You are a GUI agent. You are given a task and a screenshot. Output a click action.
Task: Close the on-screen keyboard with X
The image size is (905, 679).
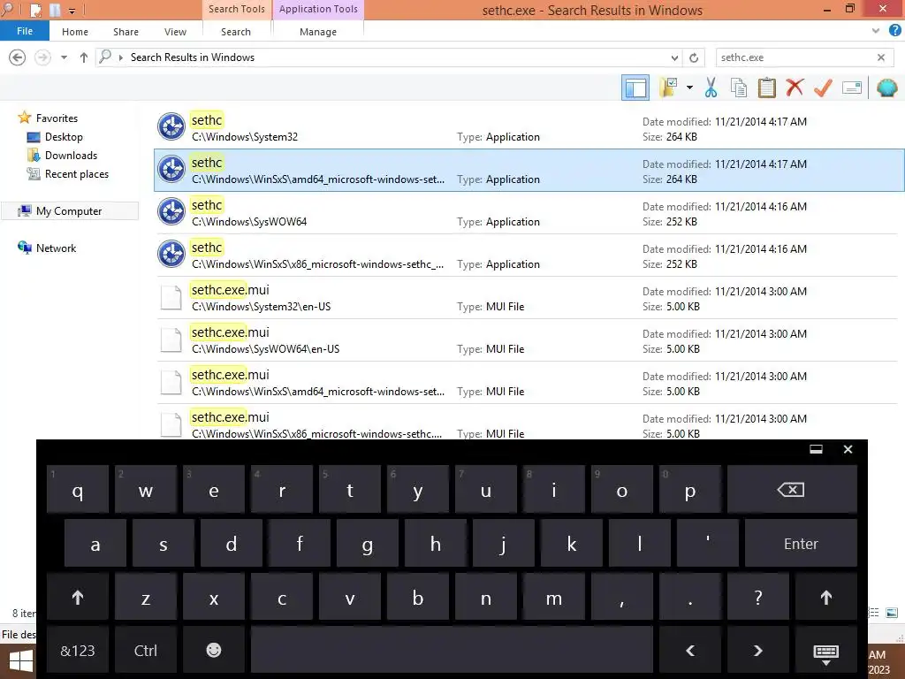(x=848, y=449)
